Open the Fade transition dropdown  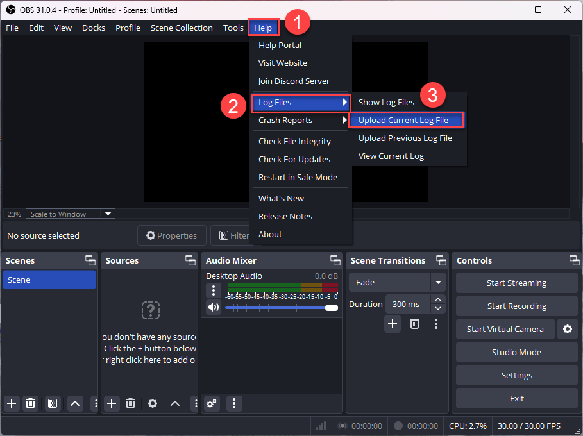click(397, 283)
